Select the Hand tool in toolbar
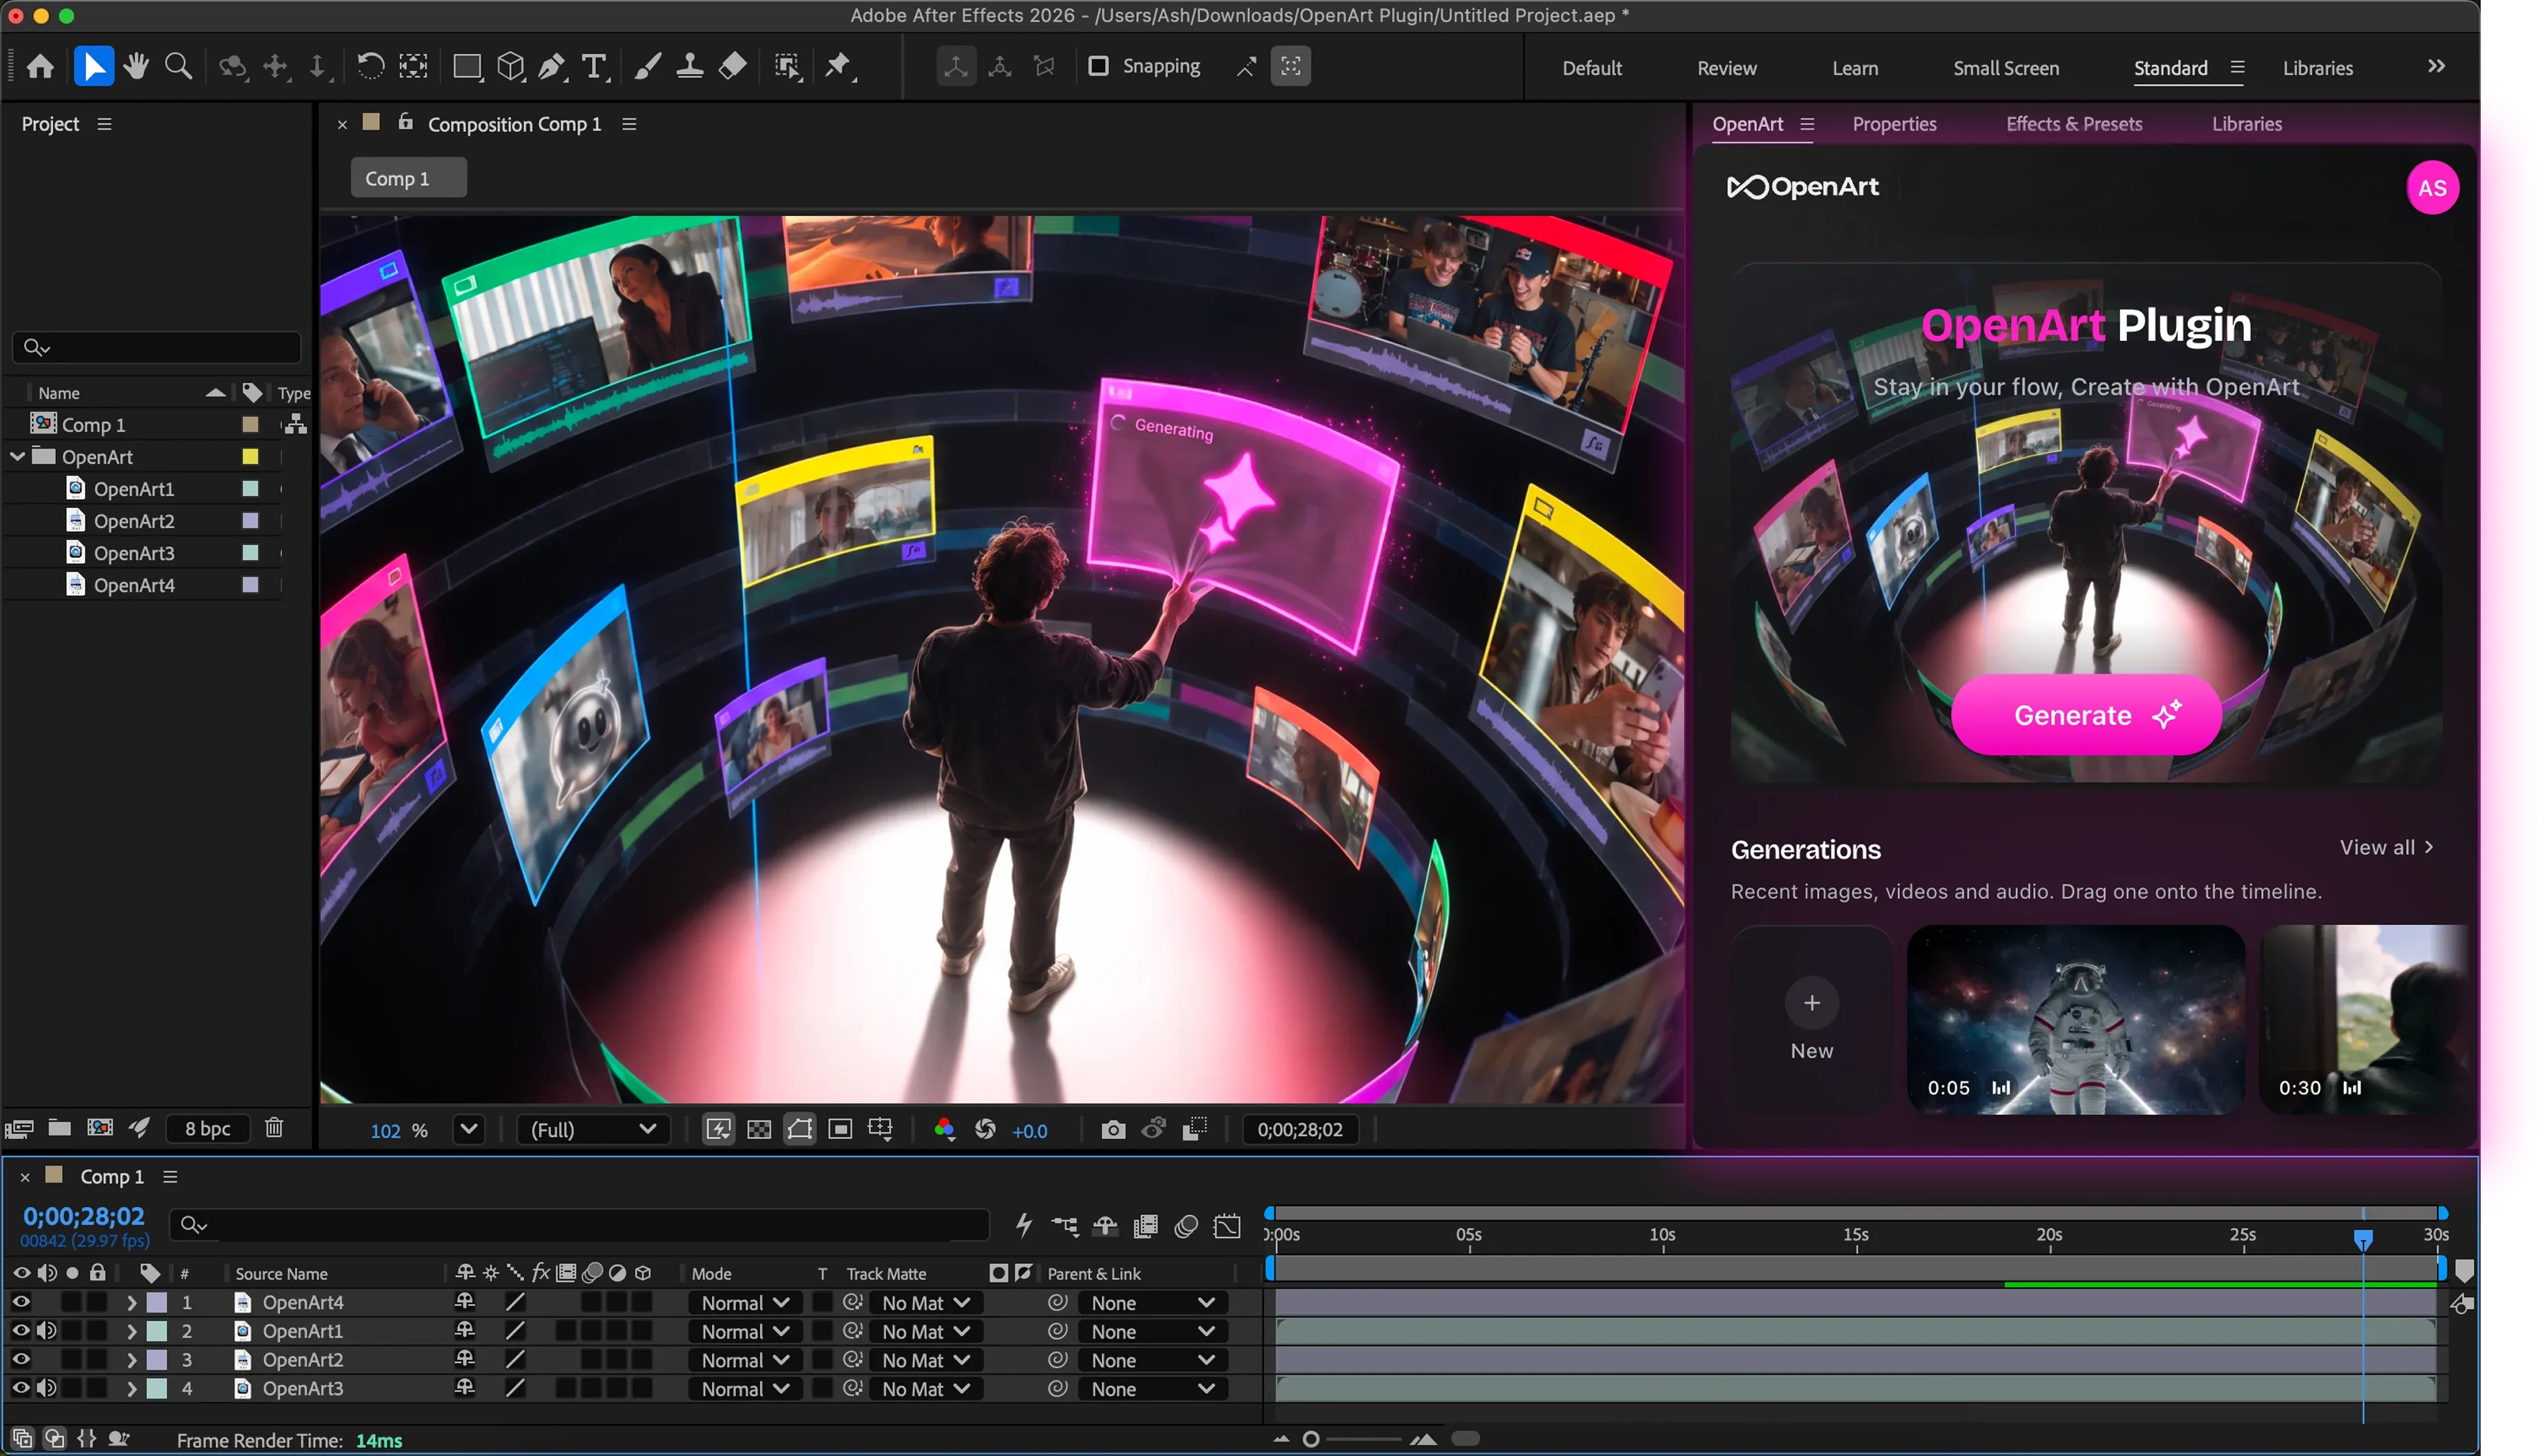This screenshot has width=2547, height=1456. pos(136,66)
